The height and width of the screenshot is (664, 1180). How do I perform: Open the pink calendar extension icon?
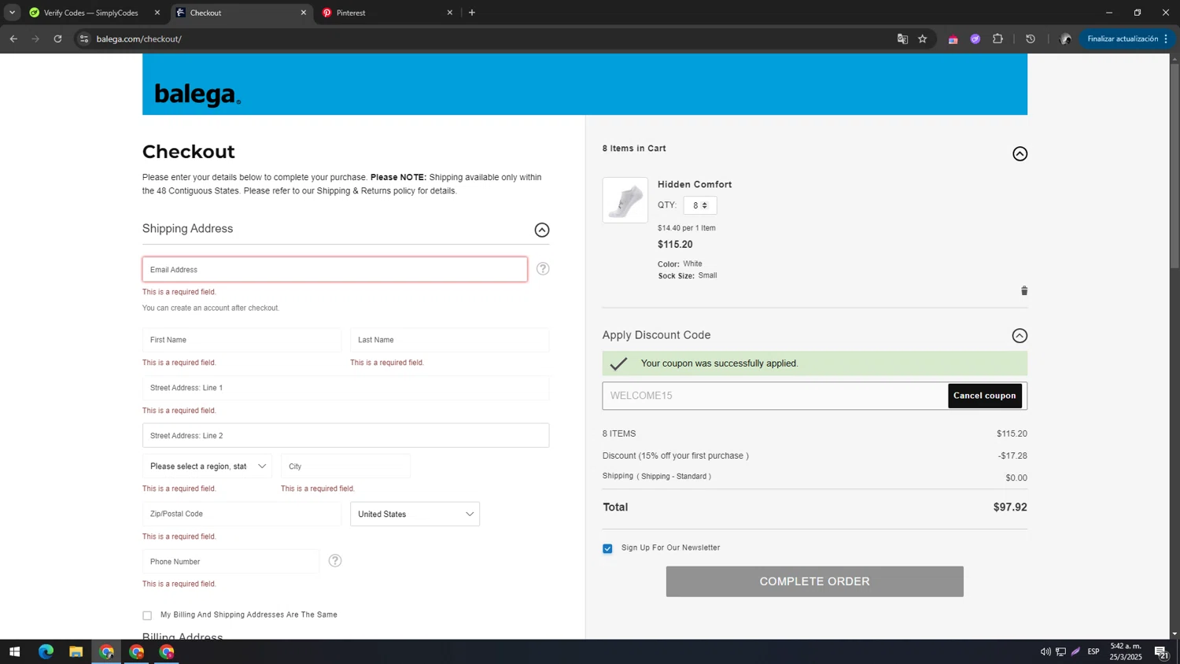click(x=953, y=39)
